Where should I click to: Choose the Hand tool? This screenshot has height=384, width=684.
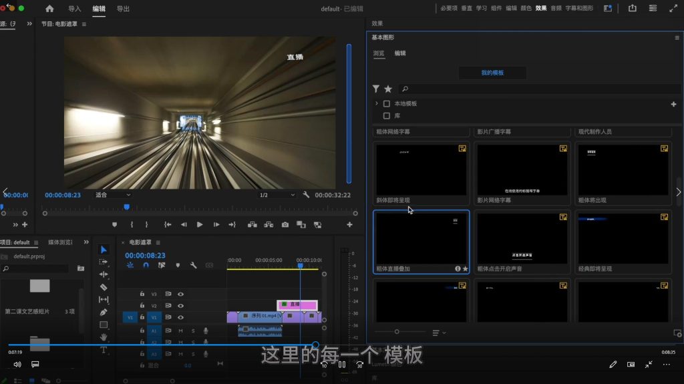pyautogui.click(x=104, y=337)
